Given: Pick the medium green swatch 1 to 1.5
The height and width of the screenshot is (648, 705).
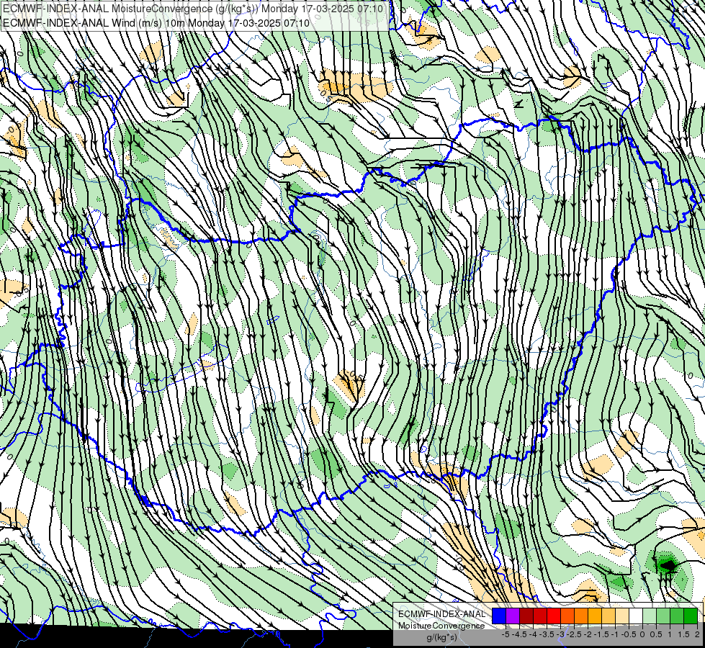Looking at the screenshot, I should pyautogui.click(x=677, y=616).
